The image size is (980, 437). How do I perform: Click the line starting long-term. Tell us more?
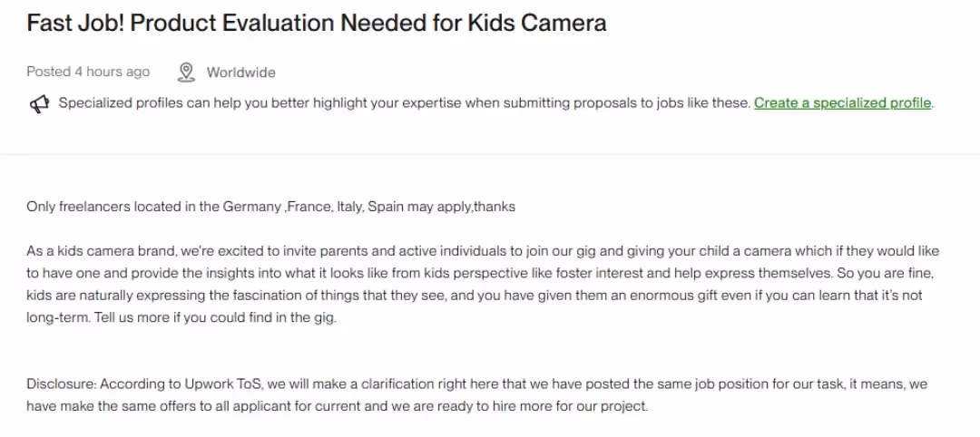click(181, 317)
